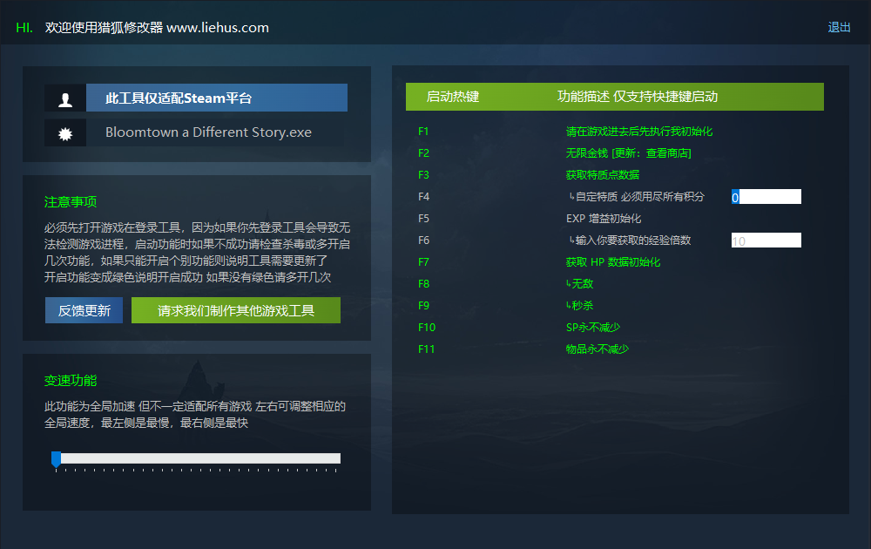Click the F9 秒杀 function
This screenshot has width=871, height=549.
(579, 306)
